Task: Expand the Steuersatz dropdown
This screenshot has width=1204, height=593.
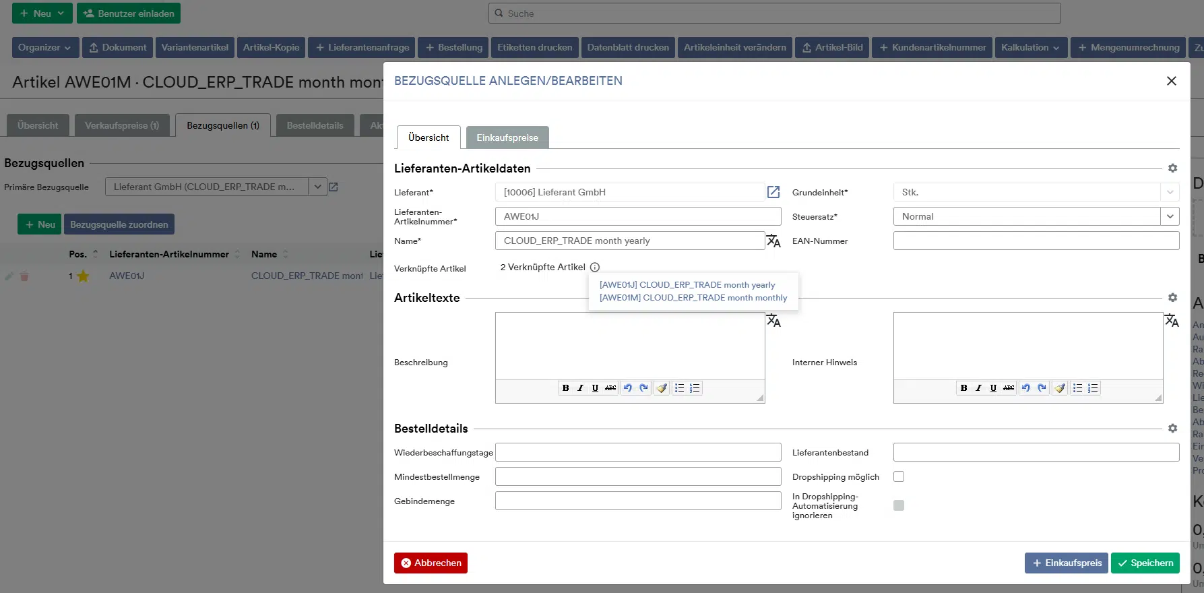Action: coord(1170,216)
